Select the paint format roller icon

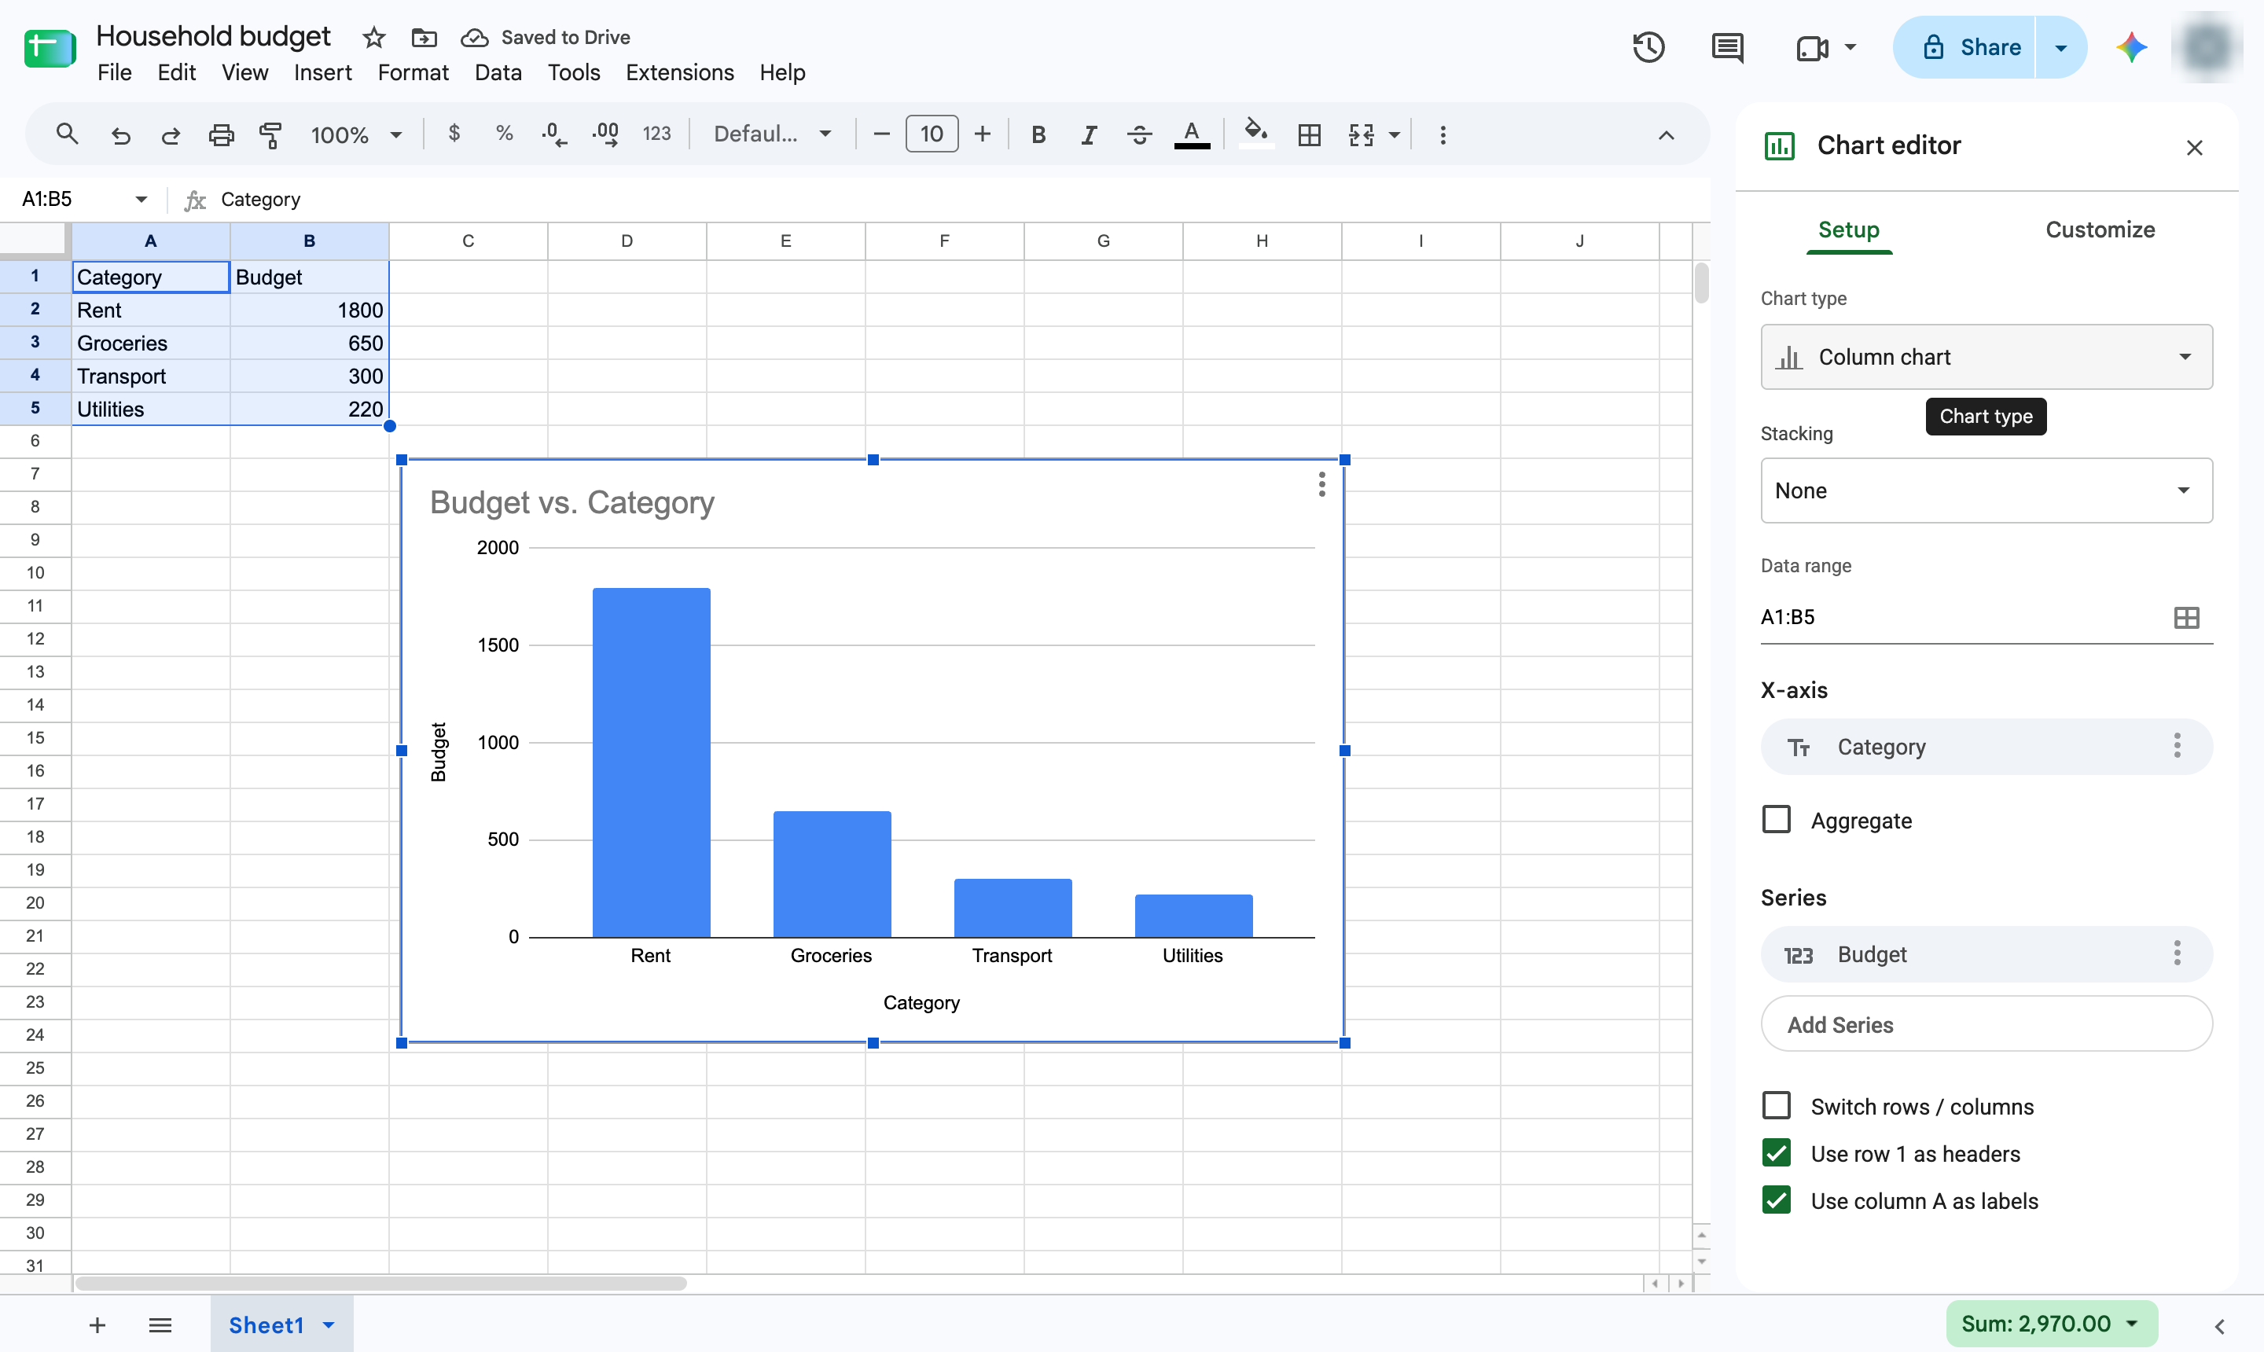coord(270,135)
